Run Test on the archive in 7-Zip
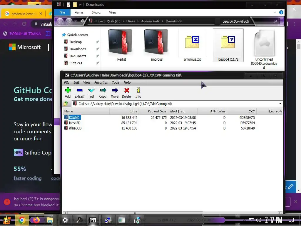301x226 pixels. point(91,93)
